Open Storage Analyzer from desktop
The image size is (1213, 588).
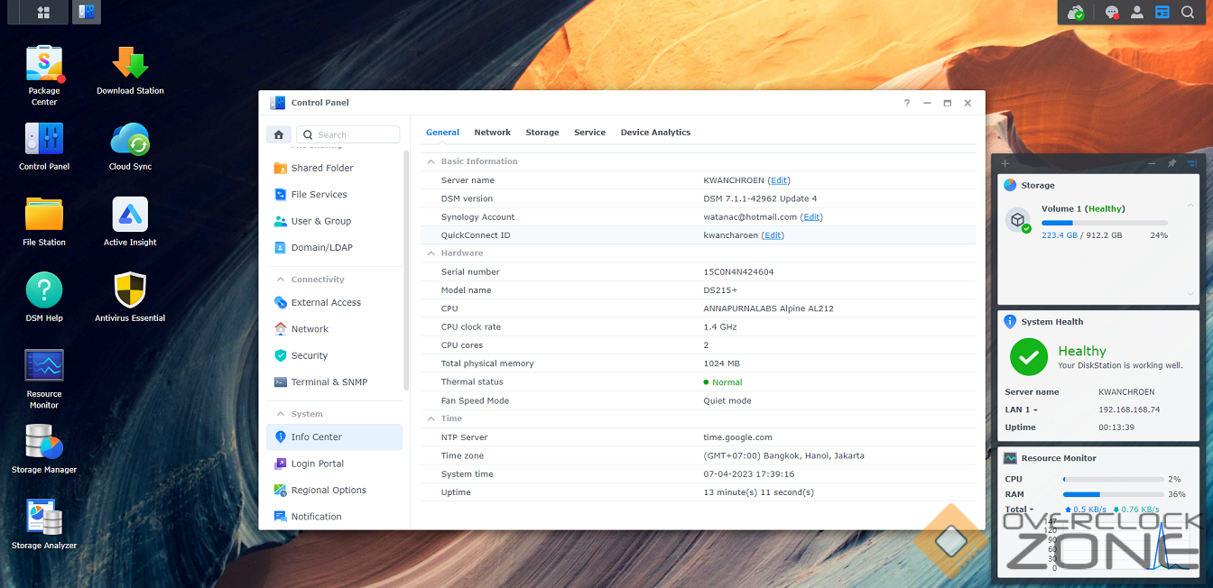click(43, 519)
